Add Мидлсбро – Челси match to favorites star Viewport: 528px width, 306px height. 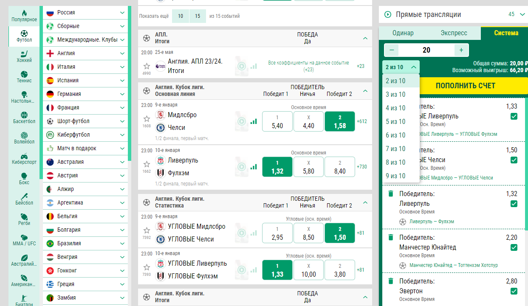[x=147, y=119]
